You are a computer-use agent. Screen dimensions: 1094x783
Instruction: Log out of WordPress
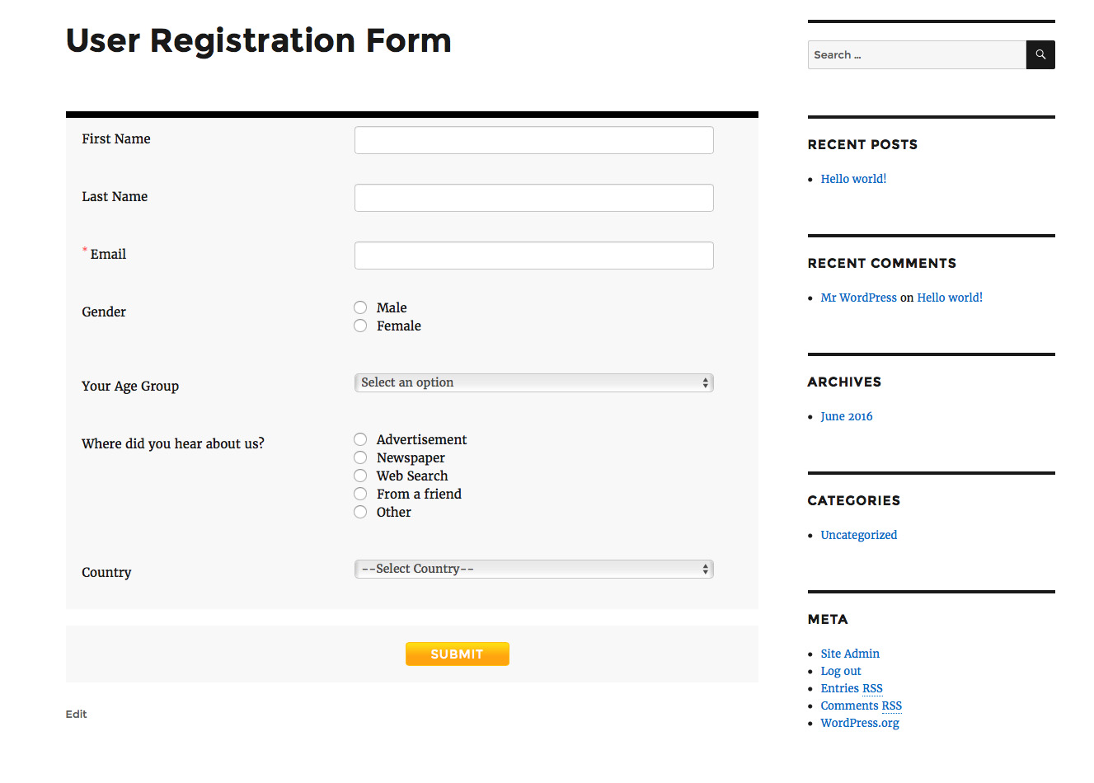coord(840,670)
